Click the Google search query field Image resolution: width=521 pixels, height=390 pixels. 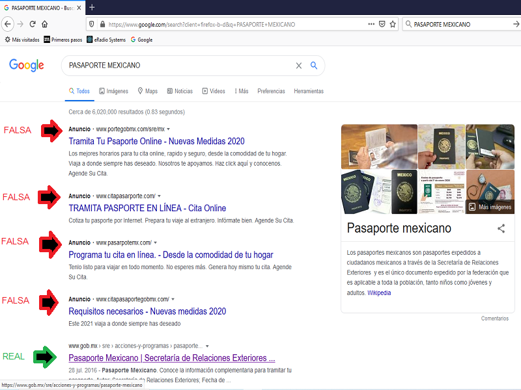pyautogui.click(x=180, y=66)
